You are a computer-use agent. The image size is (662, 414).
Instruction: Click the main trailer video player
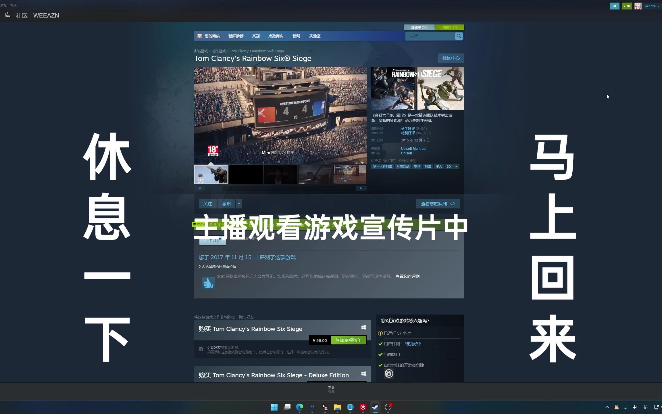(x=280, y=115)
